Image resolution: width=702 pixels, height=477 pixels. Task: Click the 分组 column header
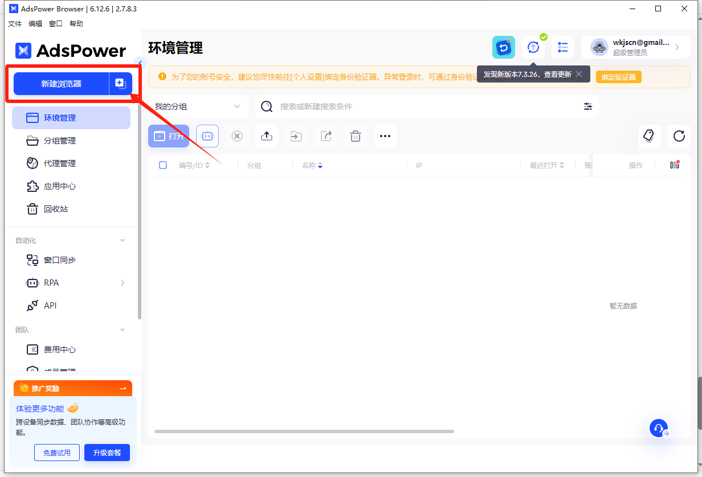254,165
